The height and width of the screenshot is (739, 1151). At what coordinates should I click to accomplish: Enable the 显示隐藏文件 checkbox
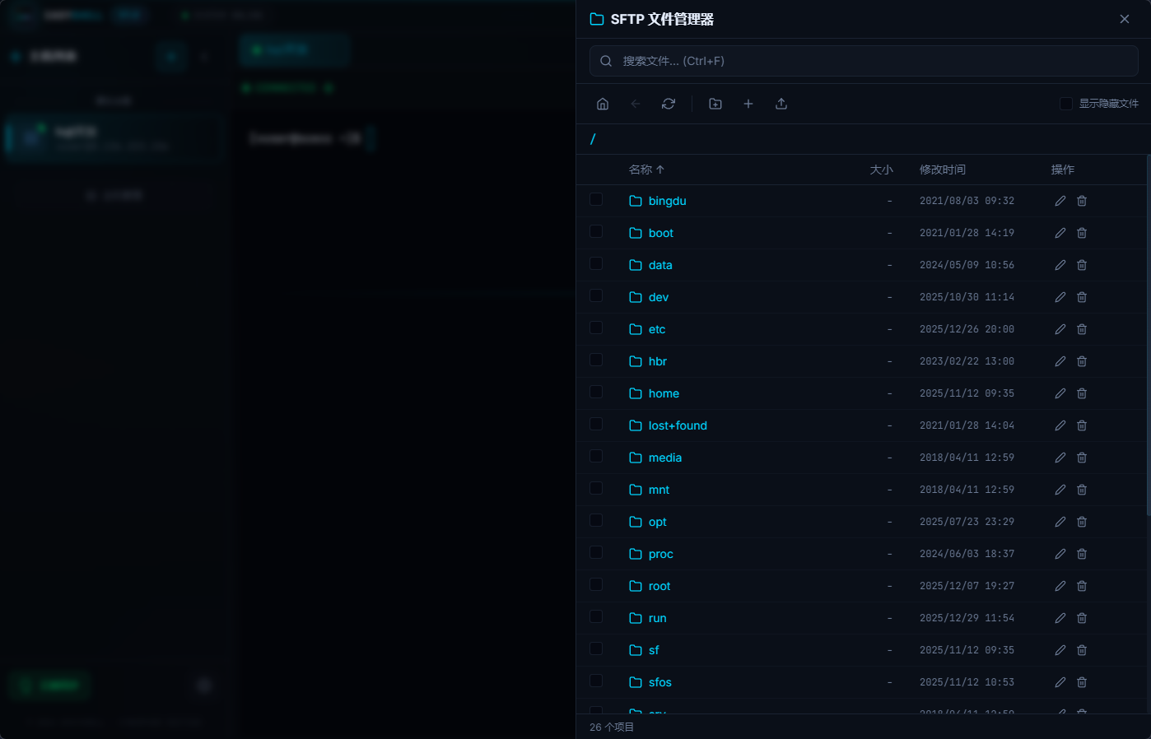pyautogui.click(x=1066, y=104)
